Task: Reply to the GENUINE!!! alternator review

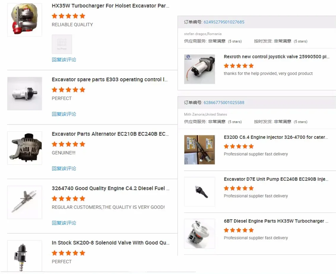Action: (64, 168)
